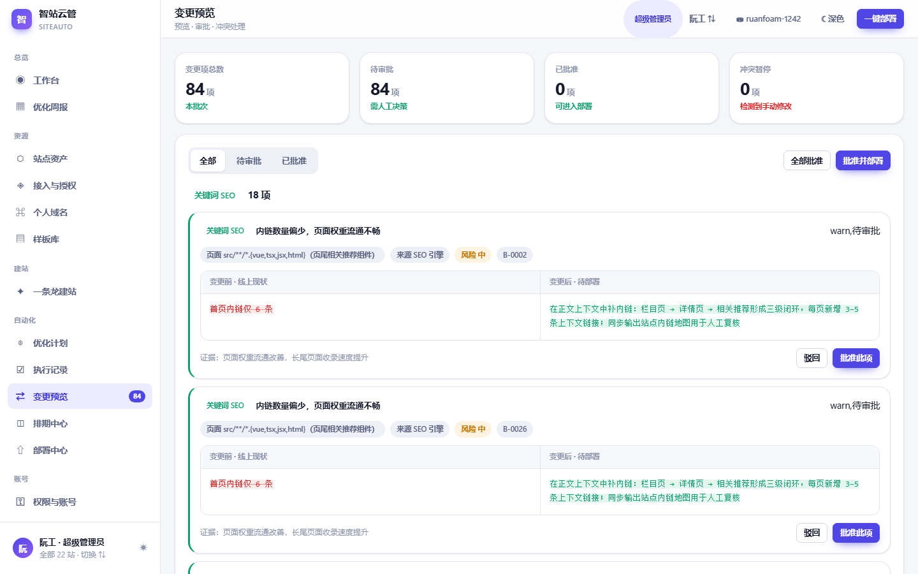
Task: Open 执行记录 checkmark icon
Action: click(x=20, y=370)
